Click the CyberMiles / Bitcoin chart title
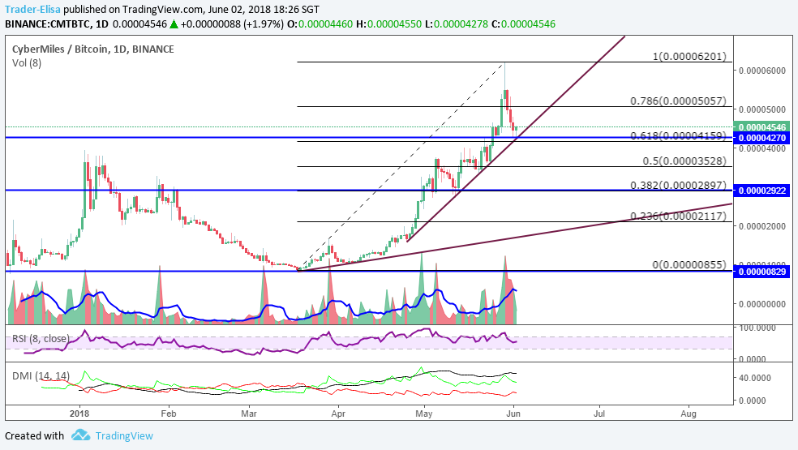 [x=92, y=49]
